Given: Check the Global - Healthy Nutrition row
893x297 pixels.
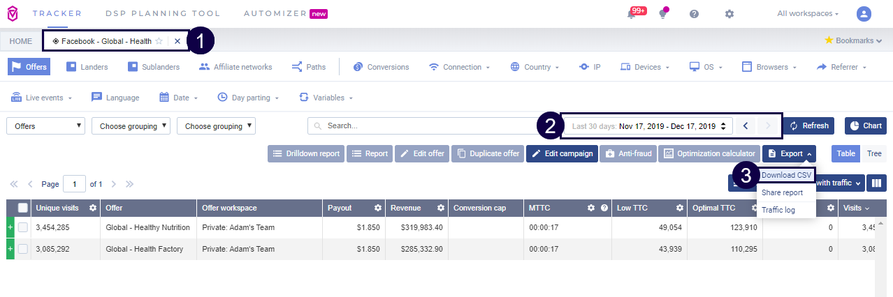Looking at the screenshot, I should (x=23, y=227).
